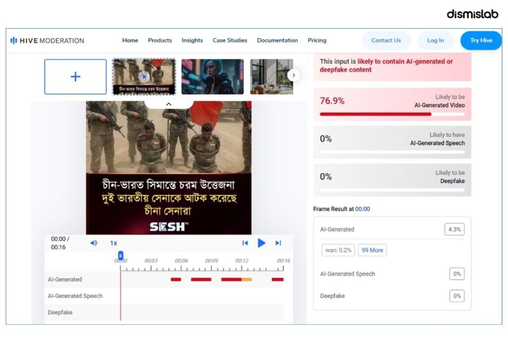Select the interior room sample thumbnail

pyautogui.click(x=271, y=77)
